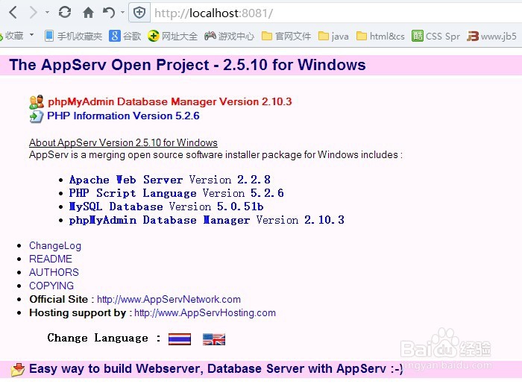Open the 谷歌 bookmark
This screenshot has height=384, width=522.
coord(125,36)
